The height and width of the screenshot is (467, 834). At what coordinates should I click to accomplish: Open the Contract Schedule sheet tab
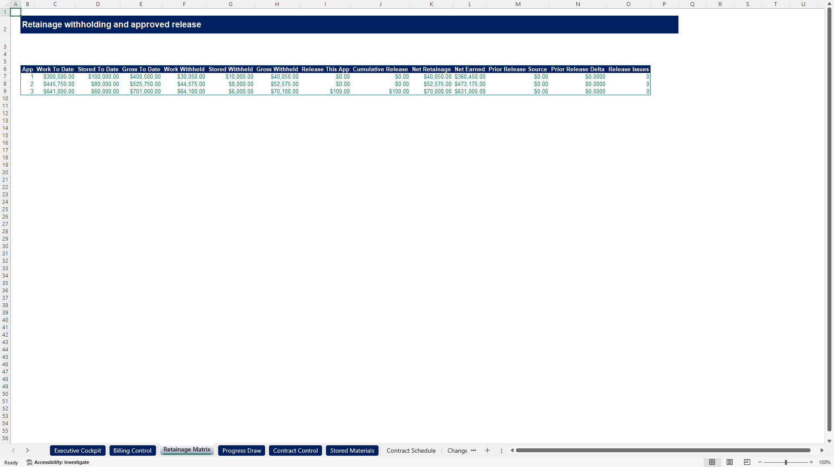coord(411,450)
